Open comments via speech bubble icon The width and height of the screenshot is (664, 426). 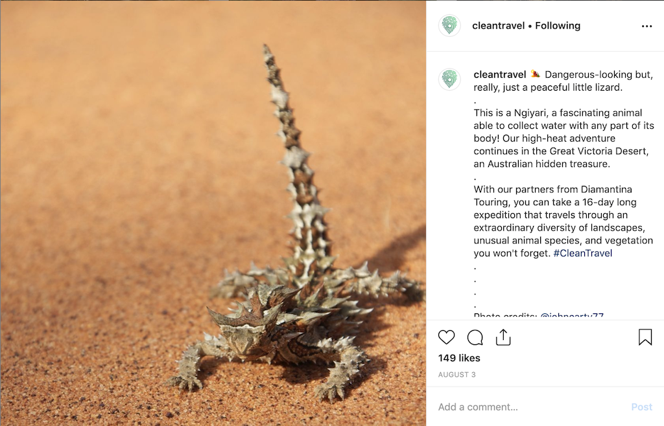point(475,337)
